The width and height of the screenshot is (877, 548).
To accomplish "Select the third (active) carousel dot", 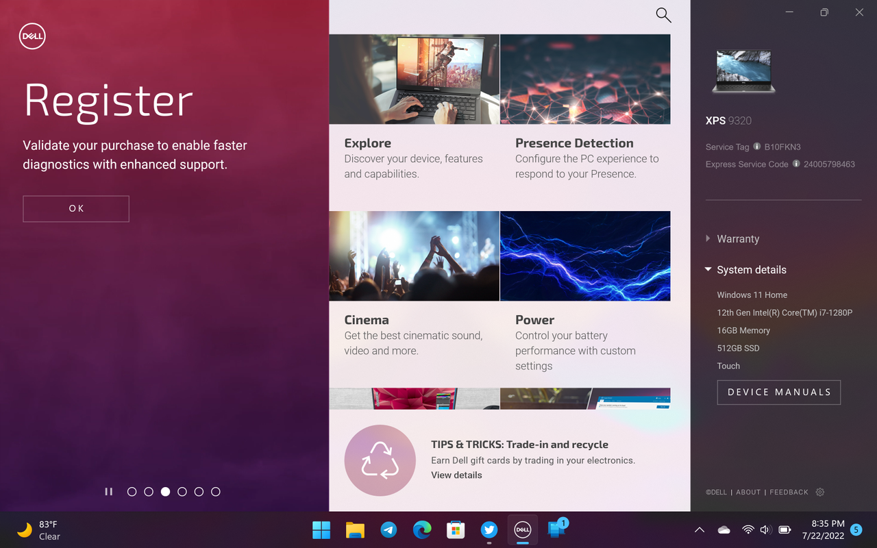I will pyautogui.click(x=165, y=492).
